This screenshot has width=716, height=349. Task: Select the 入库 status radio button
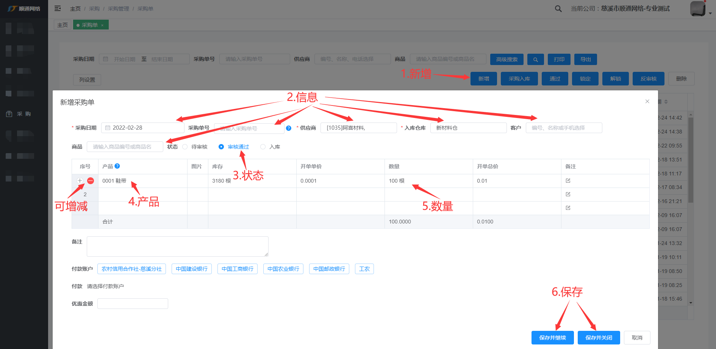263,147
